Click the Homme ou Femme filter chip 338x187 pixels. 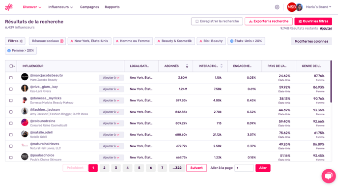tap(133, 41)
